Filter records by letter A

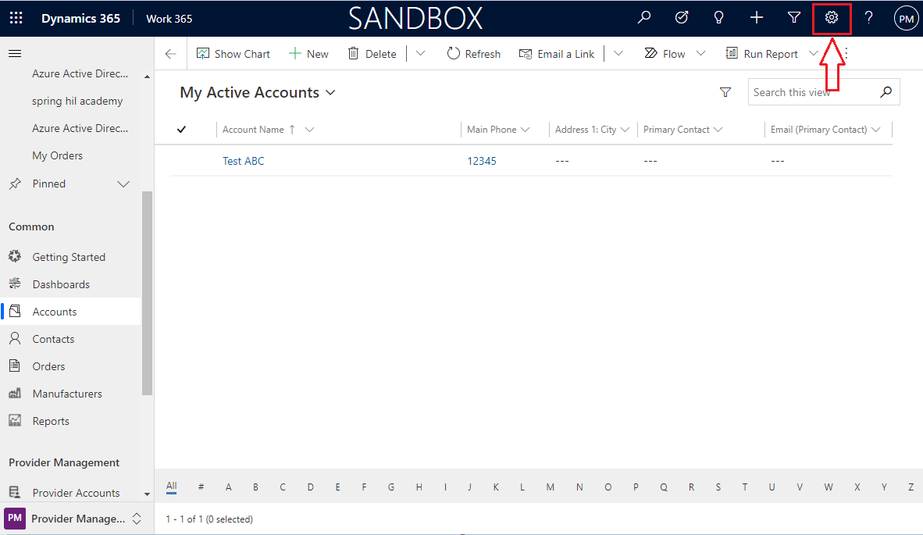228,487
